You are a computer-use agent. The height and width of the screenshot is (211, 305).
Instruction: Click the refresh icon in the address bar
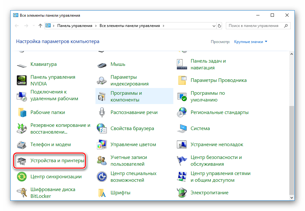(x=219, y=26)
